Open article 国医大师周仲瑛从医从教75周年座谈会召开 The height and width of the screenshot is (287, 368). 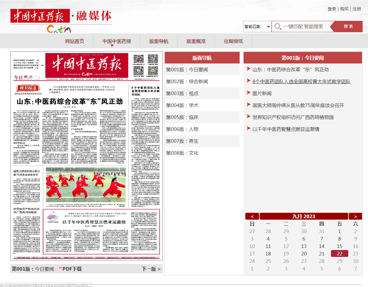[x=298, y=105]
